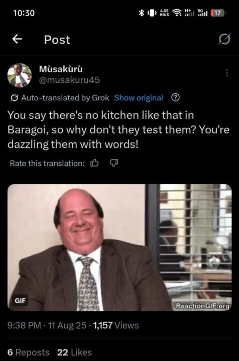Open the three-dot post options menu
This screenshot has height=361, width=239.
tap(227, 73)
